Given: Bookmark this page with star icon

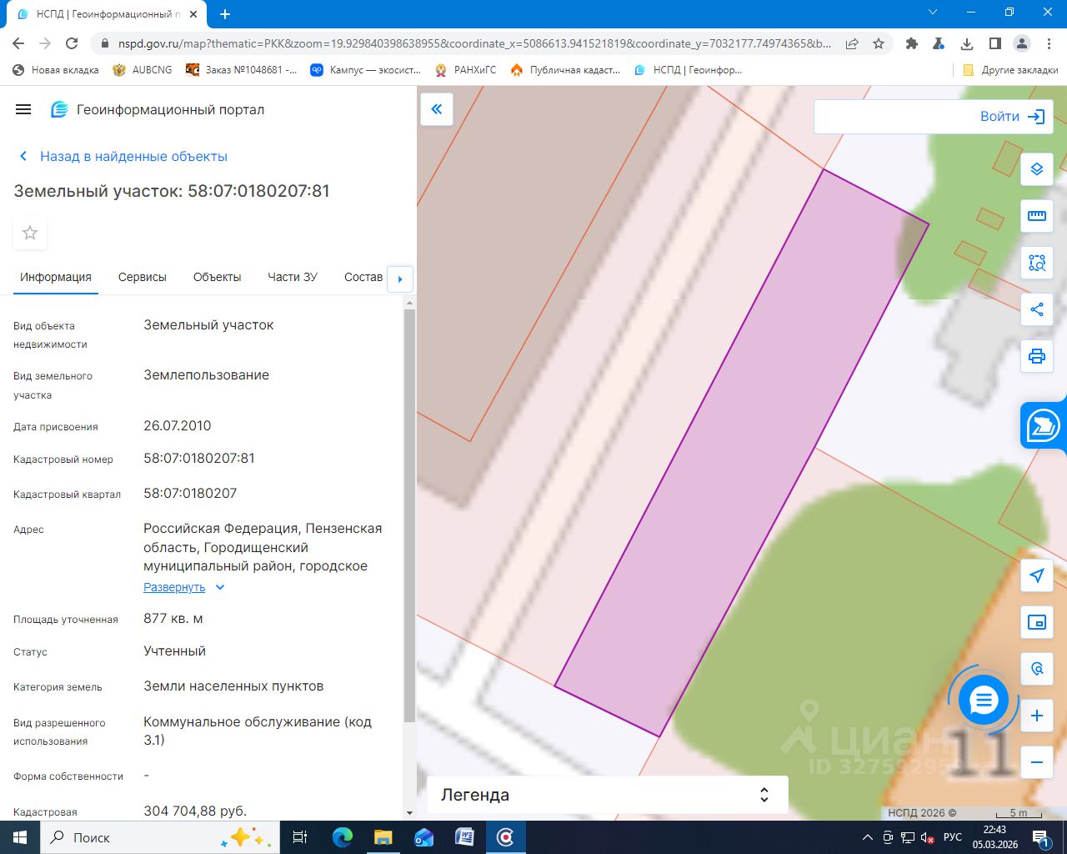Looking at the screenshot, I should [x=879, y=43].
